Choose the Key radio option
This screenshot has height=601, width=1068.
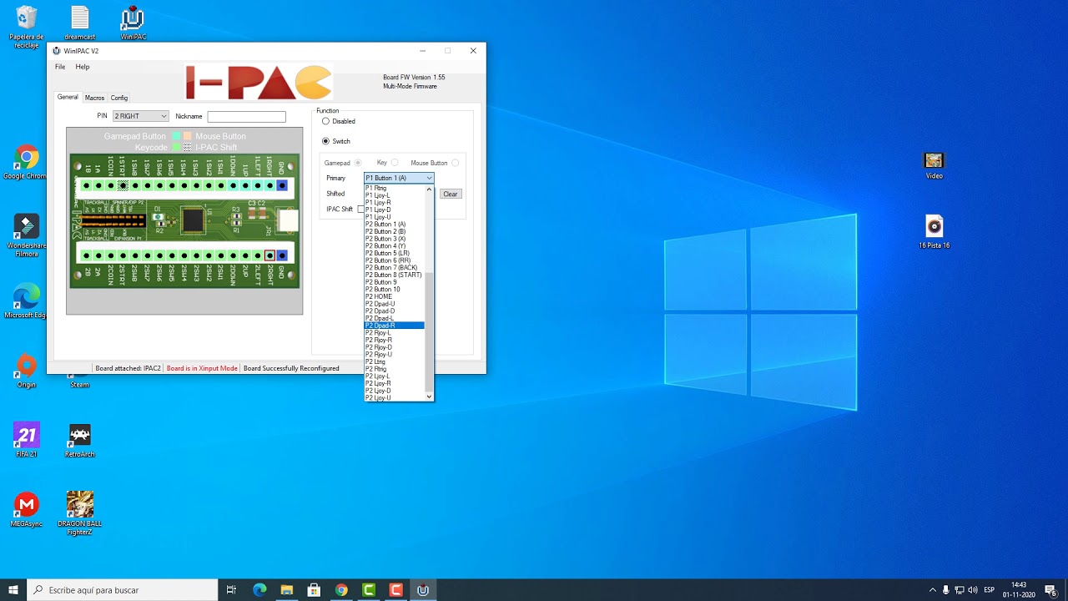click(395, 163)
